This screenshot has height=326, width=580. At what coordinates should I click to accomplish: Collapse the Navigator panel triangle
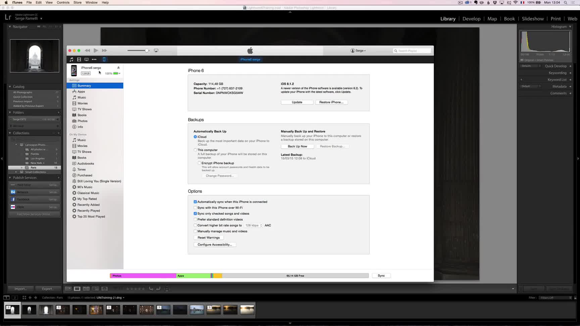tap(10, 26)
